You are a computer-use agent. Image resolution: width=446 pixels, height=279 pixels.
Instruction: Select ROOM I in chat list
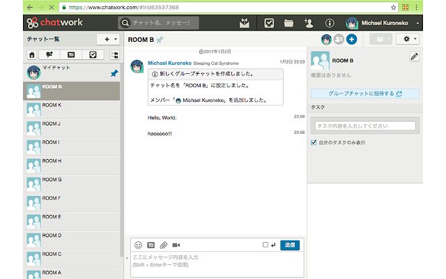[71, 147]
